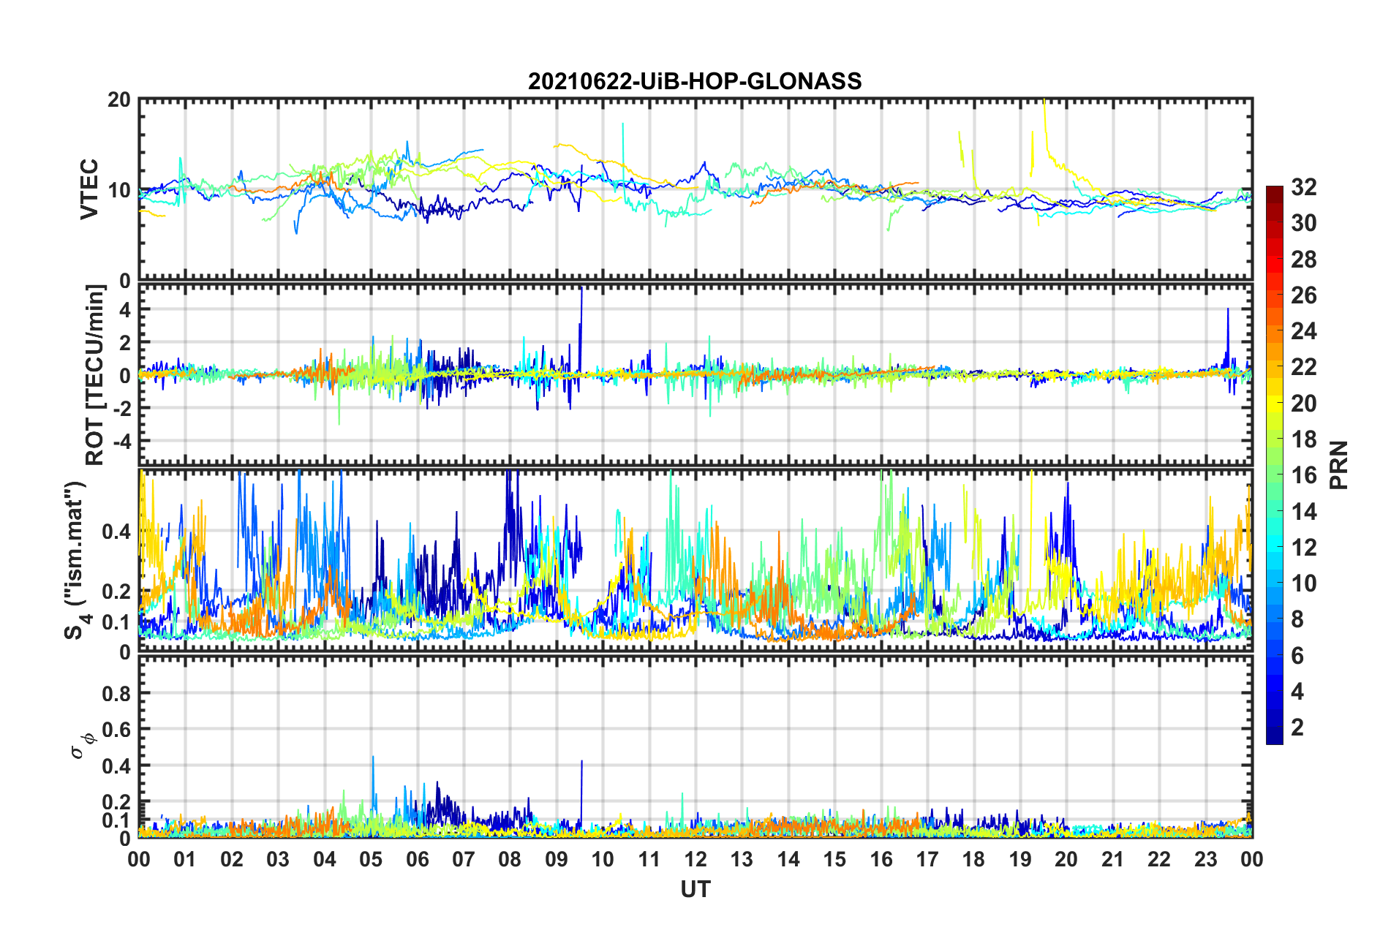Viewport: 1391px width, 930px height.
Task: Click the UT axis tick label 09
Action: 557,859
